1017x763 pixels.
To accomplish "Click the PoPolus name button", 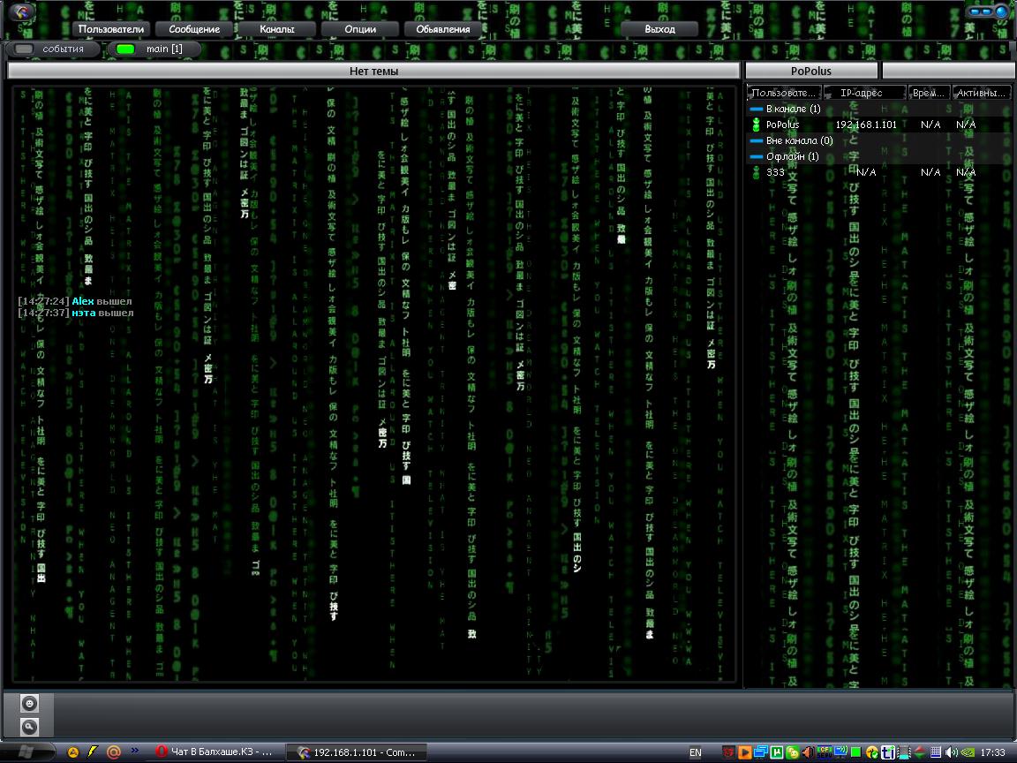I will pyautogui.click(x=810, y=71).
